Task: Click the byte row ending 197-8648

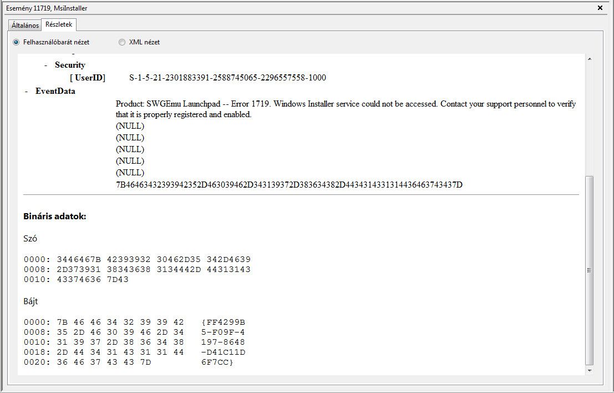Action: coord(134,342)
